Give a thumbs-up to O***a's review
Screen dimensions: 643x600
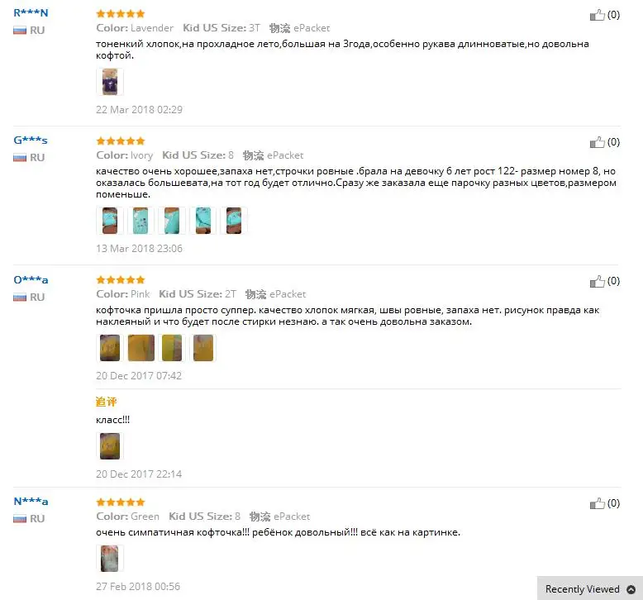pyautogui.click(x=597, y=281)
